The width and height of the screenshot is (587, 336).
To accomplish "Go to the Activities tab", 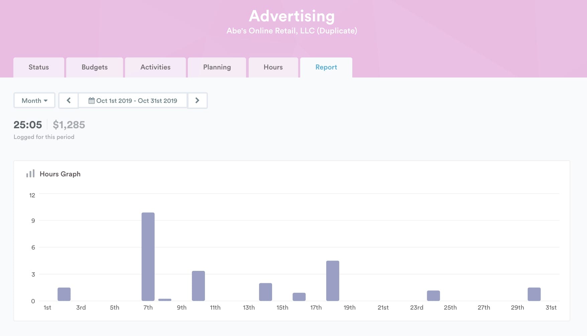I will pos(155,67).
